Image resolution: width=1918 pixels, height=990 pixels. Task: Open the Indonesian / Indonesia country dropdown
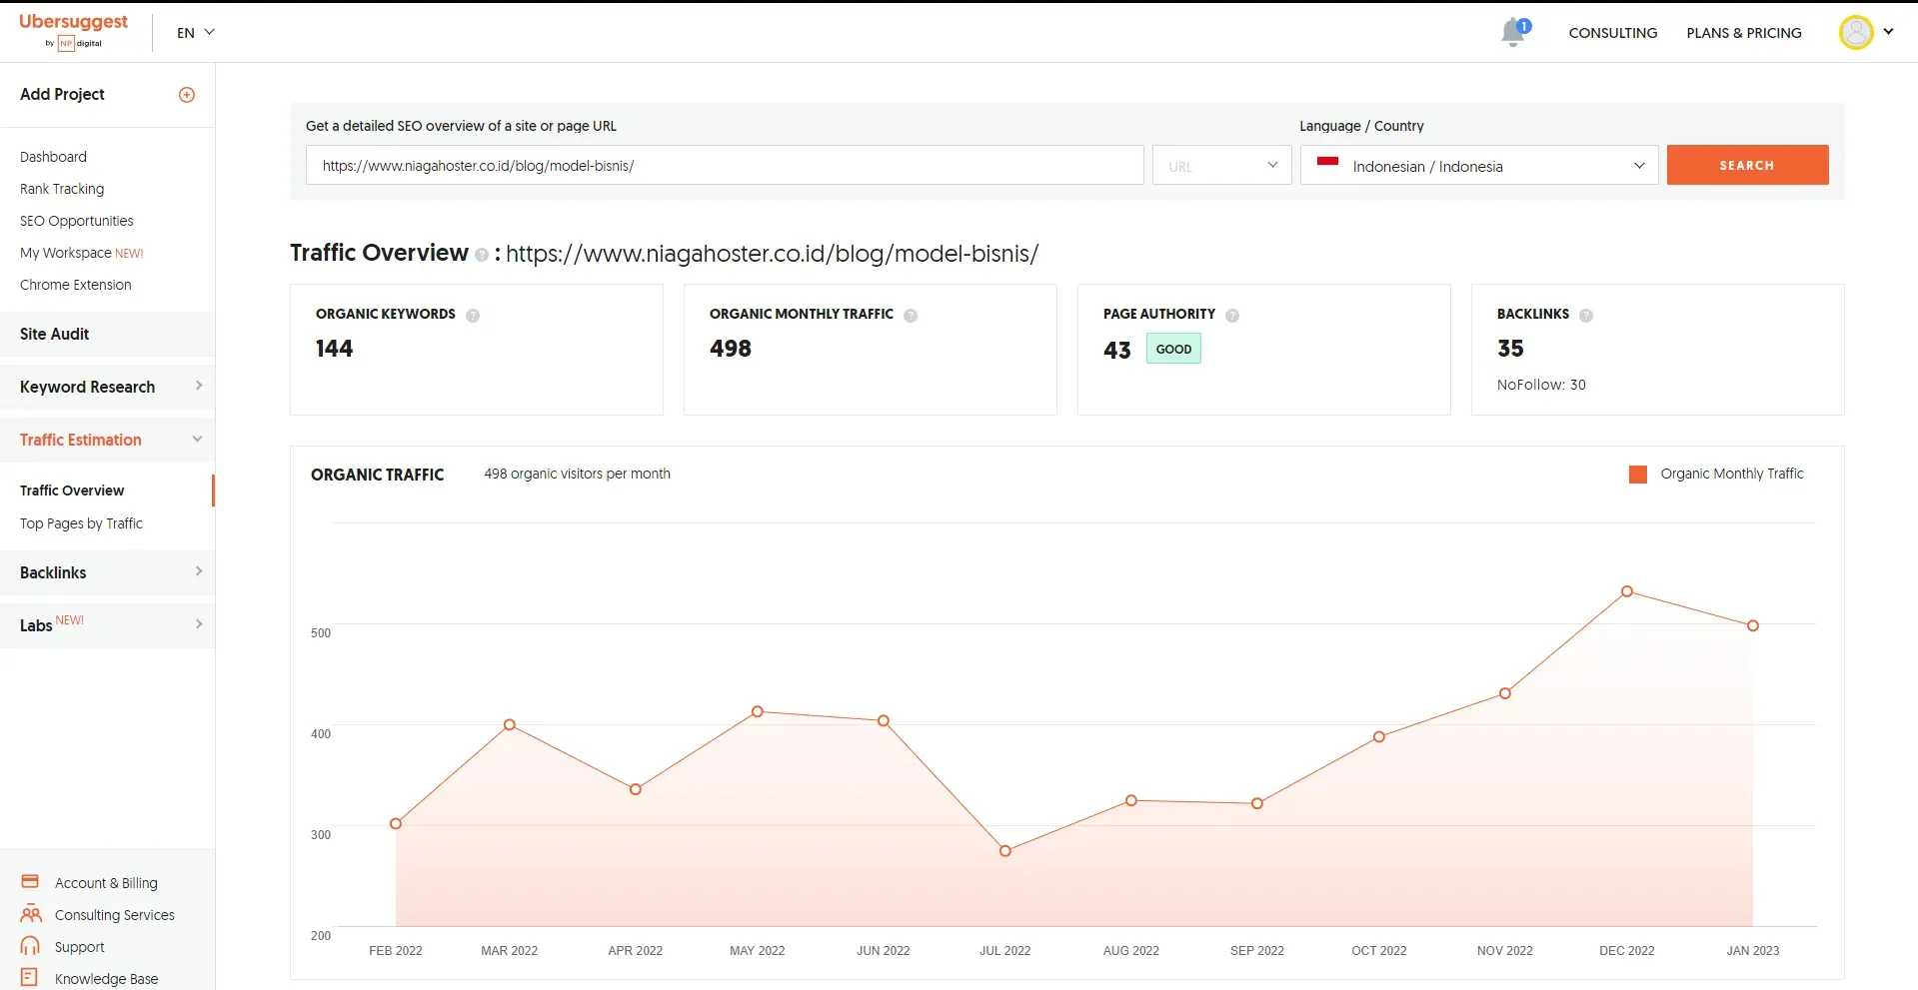(1478, 166)
